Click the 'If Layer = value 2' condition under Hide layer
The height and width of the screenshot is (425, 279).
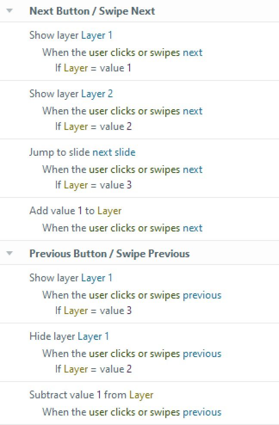click(93, 369)
